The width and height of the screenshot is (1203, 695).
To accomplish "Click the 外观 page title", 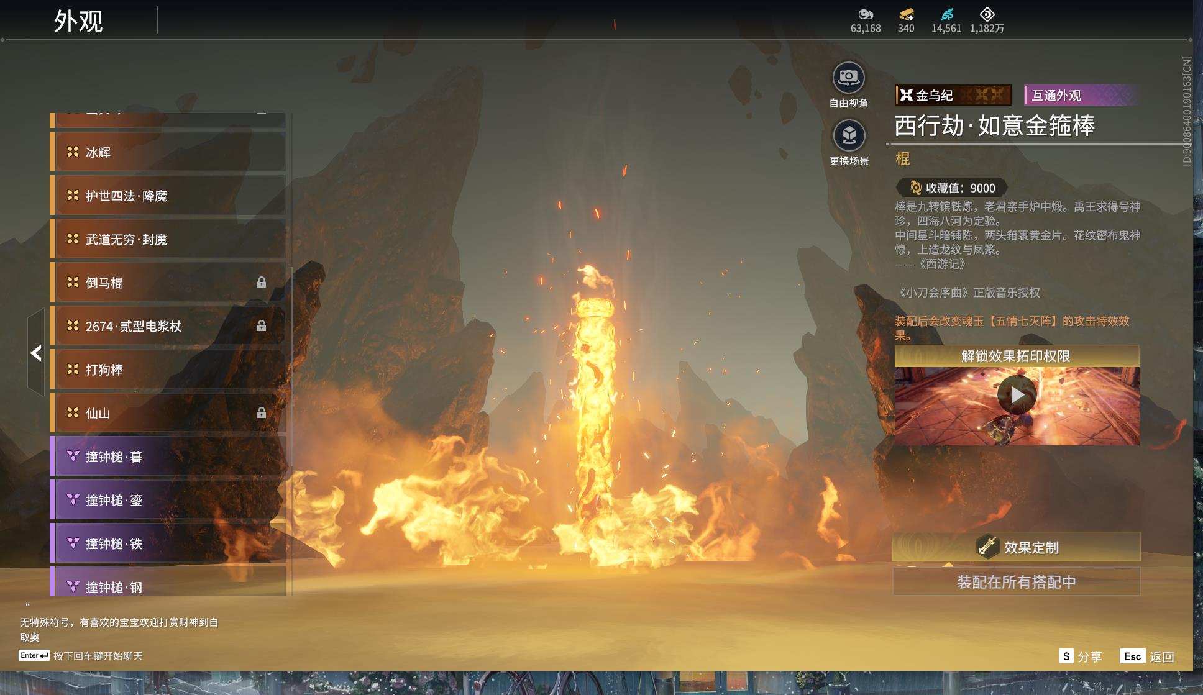I will point(78,21).
